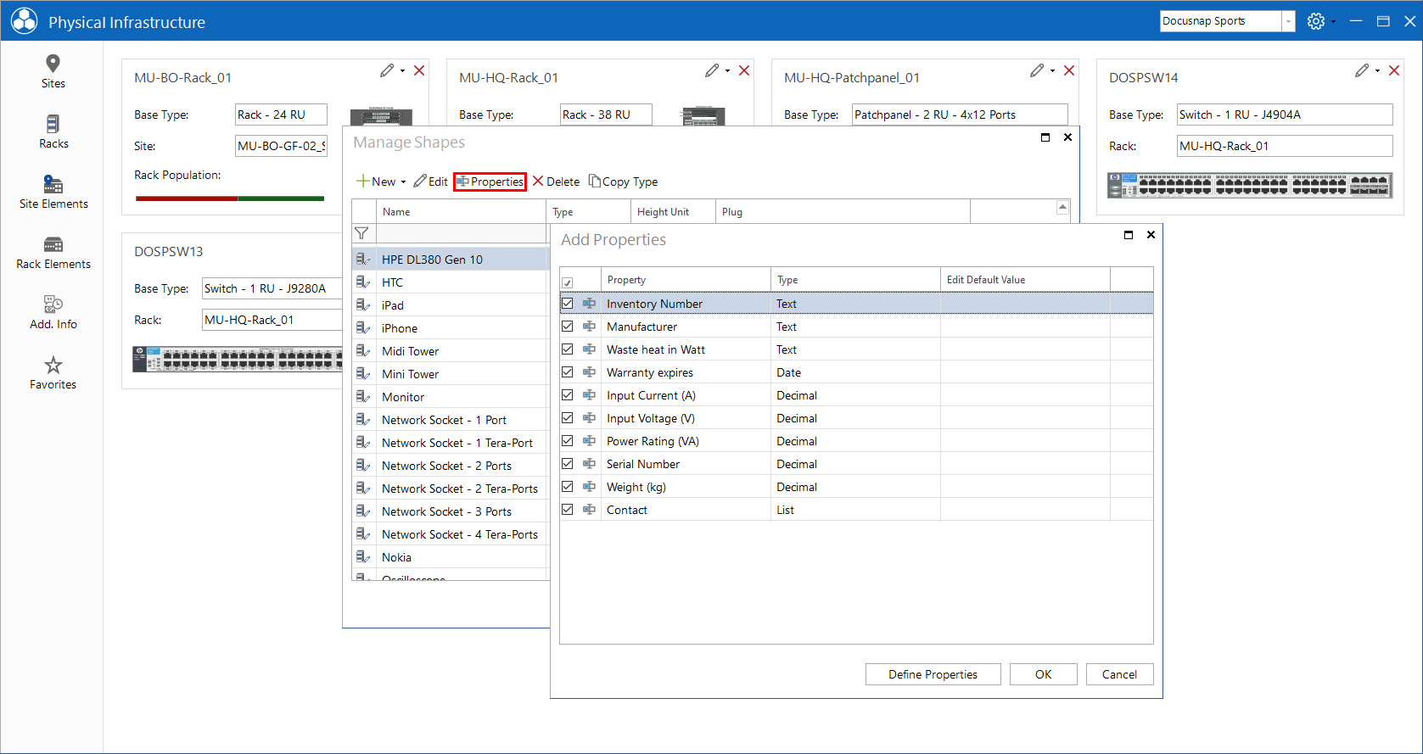Click Copy Type in the Manage Shapes toolbar
The image size is (1423, 754).
click(623, 182)
